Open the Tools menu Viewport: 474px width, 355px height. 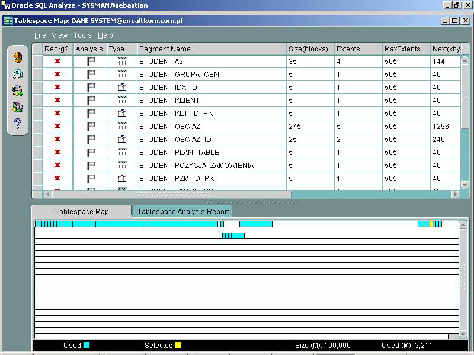82,35
